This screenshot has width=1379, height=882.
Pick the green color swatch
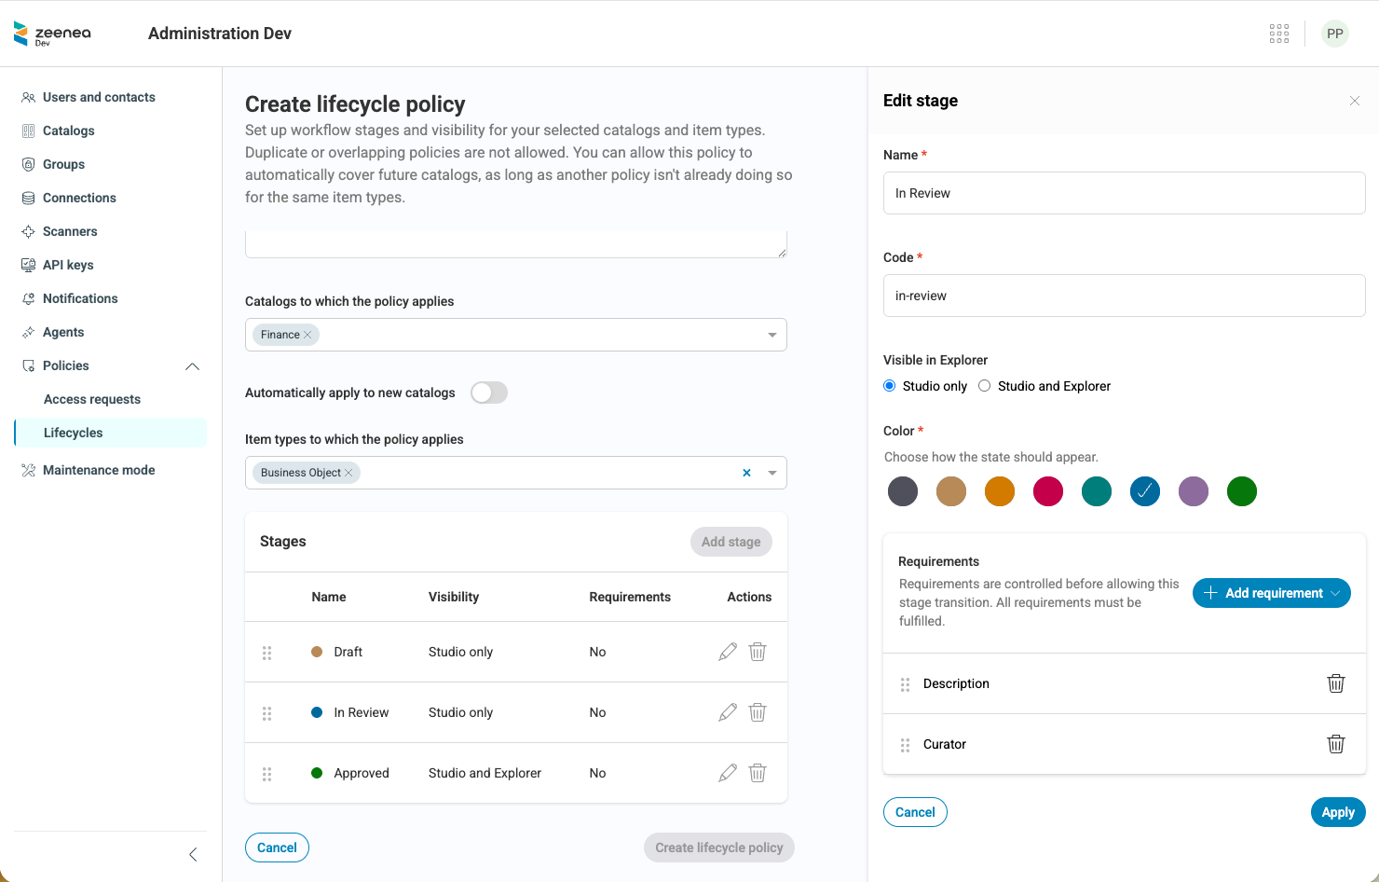tap(1242, 491)
